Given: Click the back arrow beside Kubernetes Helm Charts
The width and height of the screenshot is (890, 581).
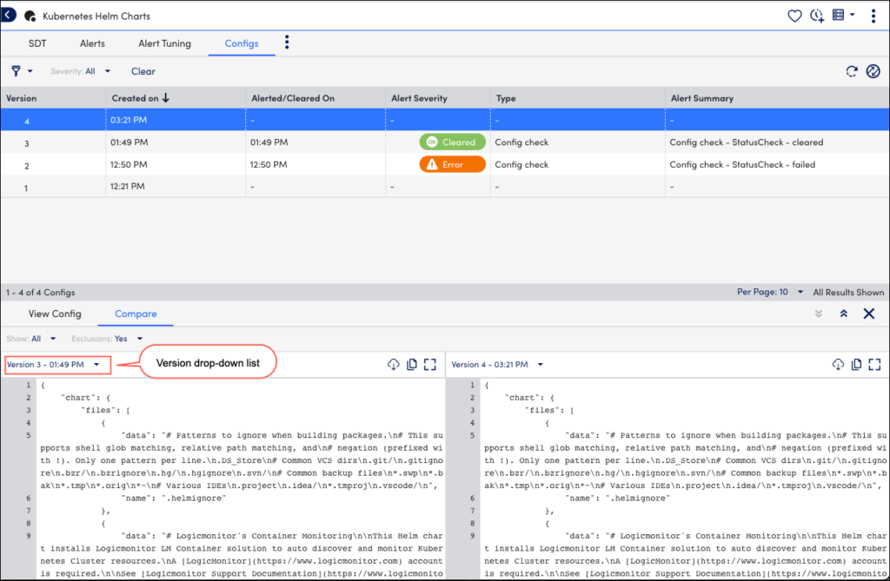Looking at the screenshot, I should pos(10,15).
